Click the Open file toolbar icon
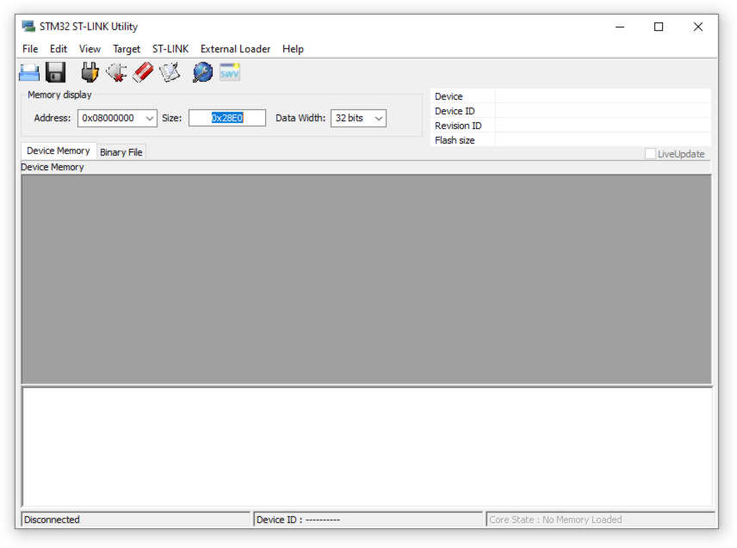737x548 pixels. (x=29, y=73)
